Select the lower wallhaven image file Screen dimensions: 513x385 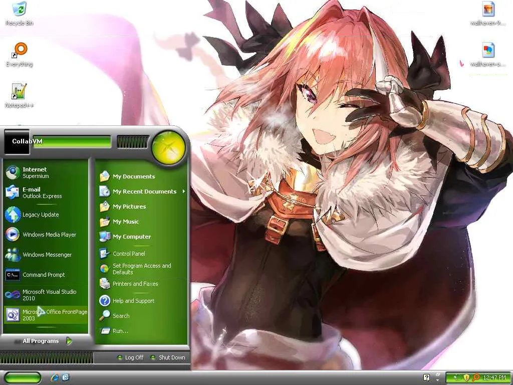point(488,55)
